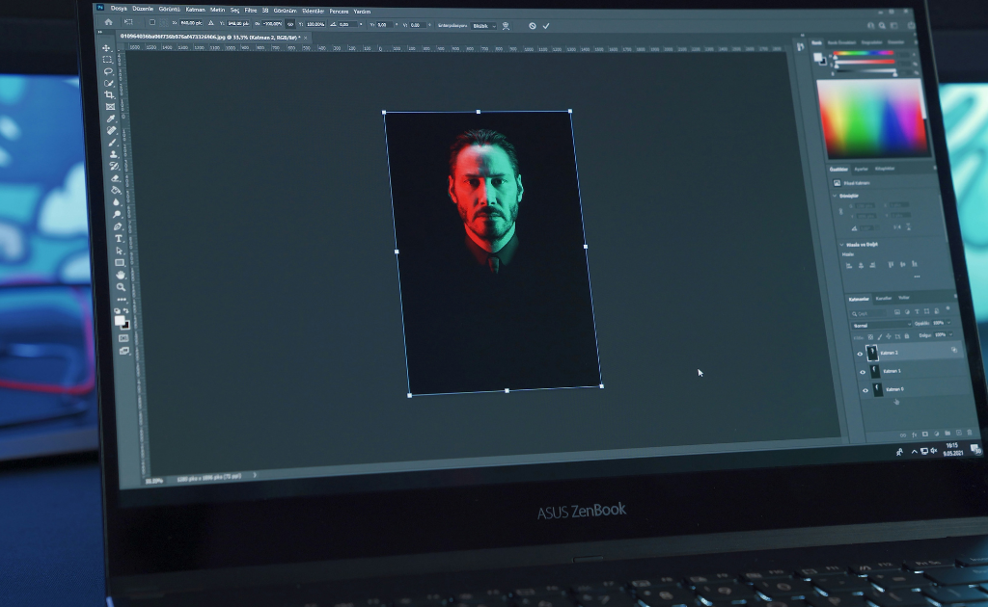Pick a color in the spectrum field
This screenshot has width=988, height=607.
pos(872,118)
